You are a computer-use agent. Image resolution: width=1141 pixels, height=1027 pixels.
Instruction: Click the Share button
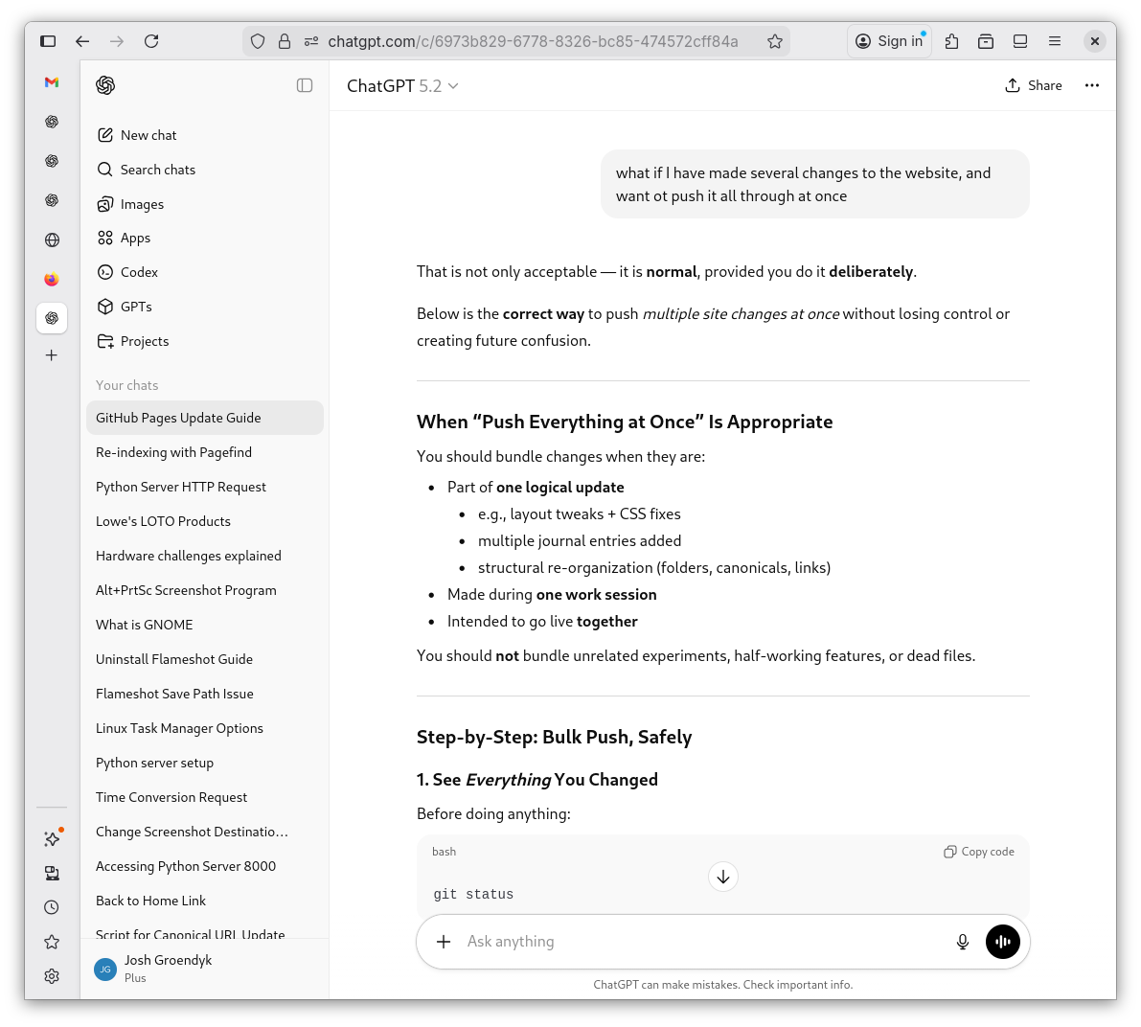(1034, 85)
